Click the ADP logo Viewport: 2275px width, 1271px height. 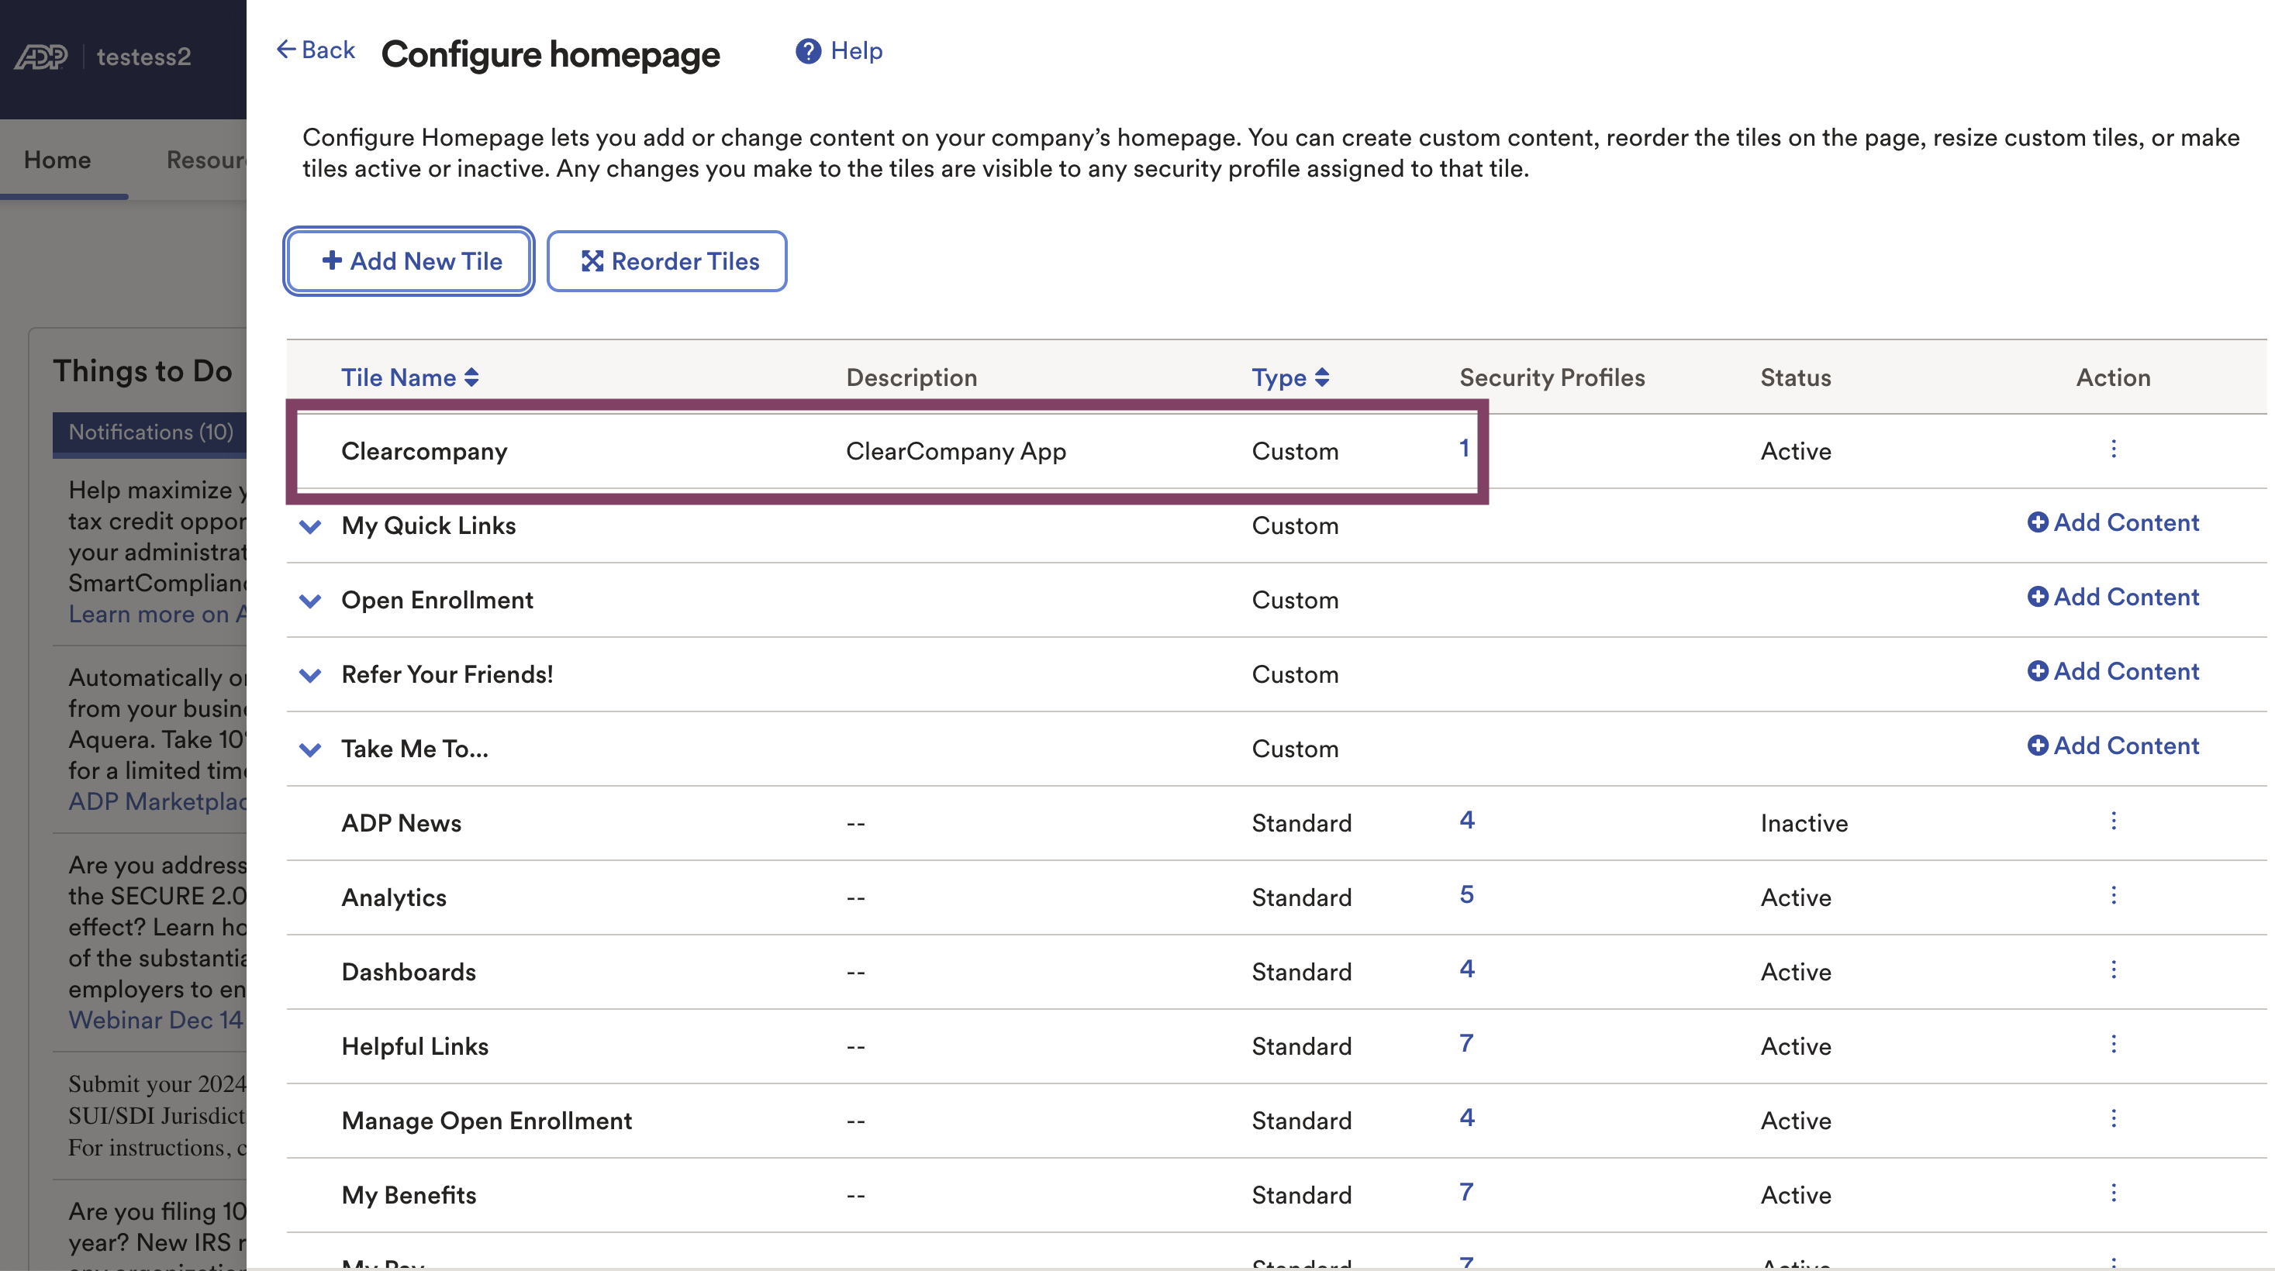coord(40,57)
